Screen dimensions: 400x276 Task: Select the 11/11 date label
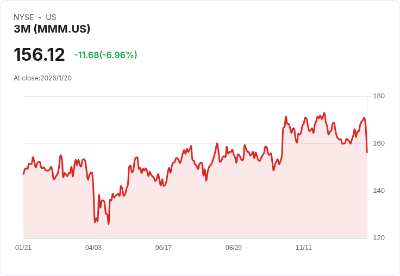304,248
